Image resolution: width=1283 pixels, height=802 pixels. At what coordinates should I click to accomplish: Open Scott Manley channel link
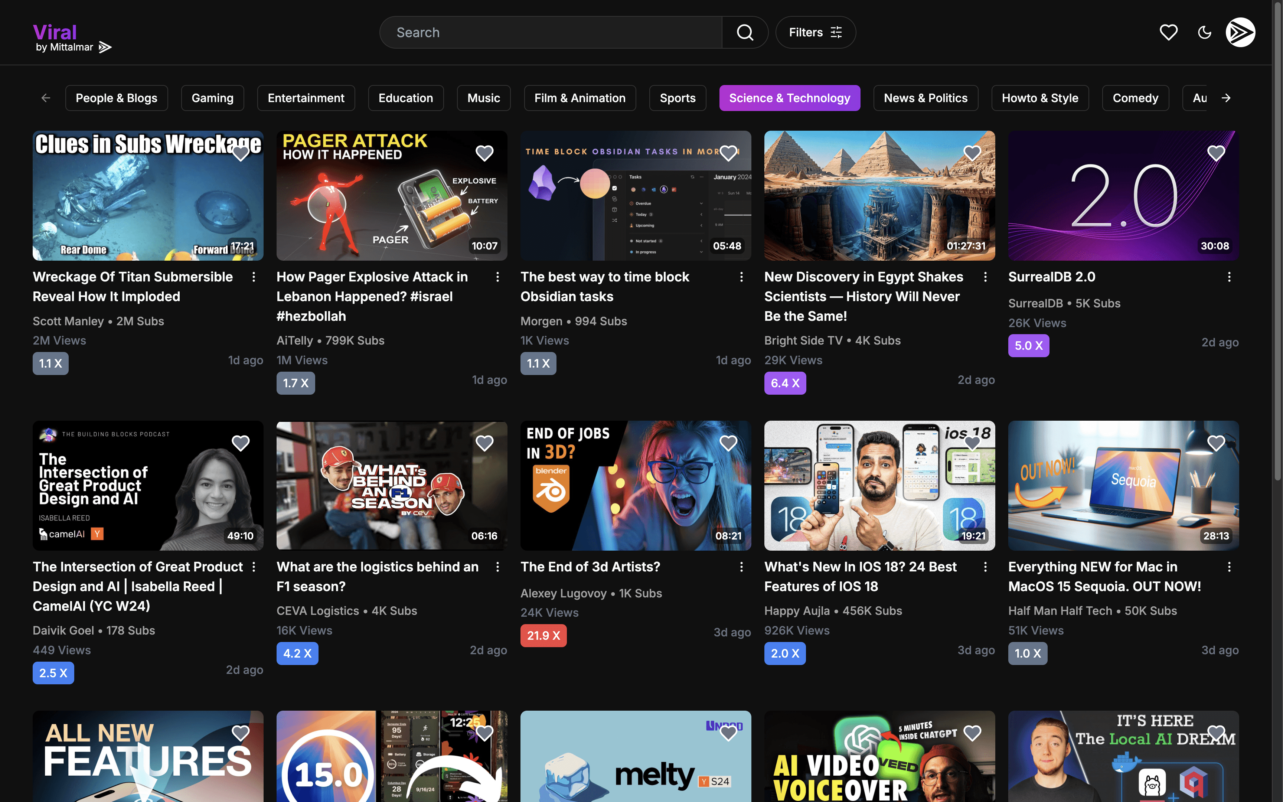68,321
